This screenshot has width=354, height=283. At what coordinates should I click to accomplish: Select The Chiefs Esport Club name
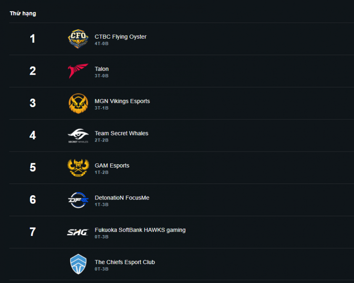tap(125, 262)
